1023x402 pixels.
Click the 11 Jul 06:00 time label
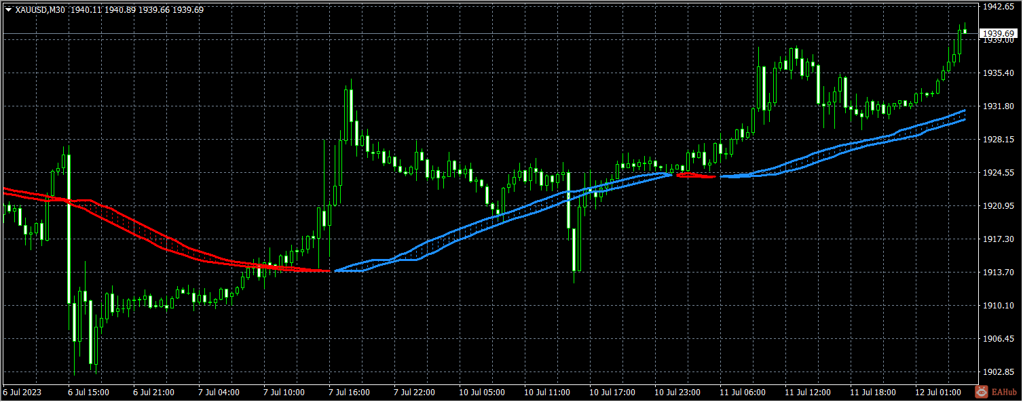click(x=743, y=393)
